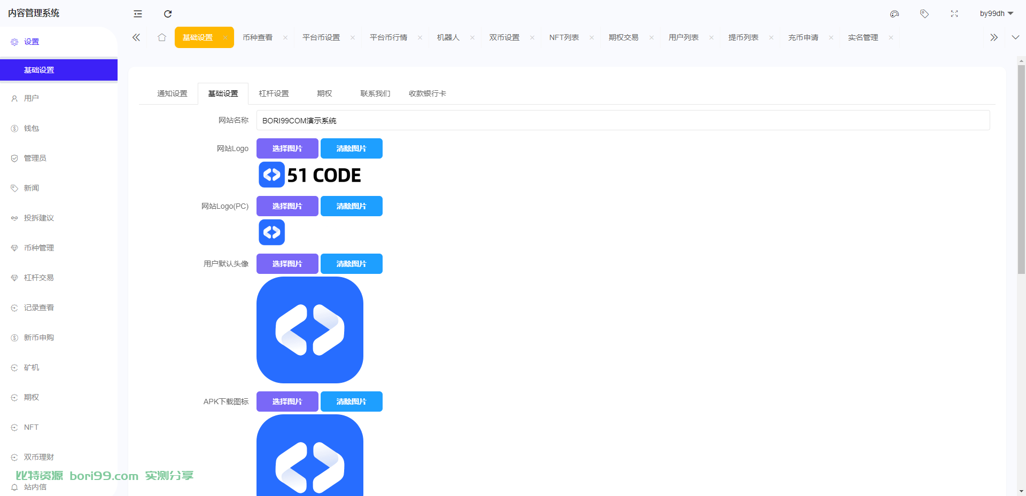Expand the 管理员 sidebar menu
The width and height of the screenshot is (1026, 496).
pos(59,158)
